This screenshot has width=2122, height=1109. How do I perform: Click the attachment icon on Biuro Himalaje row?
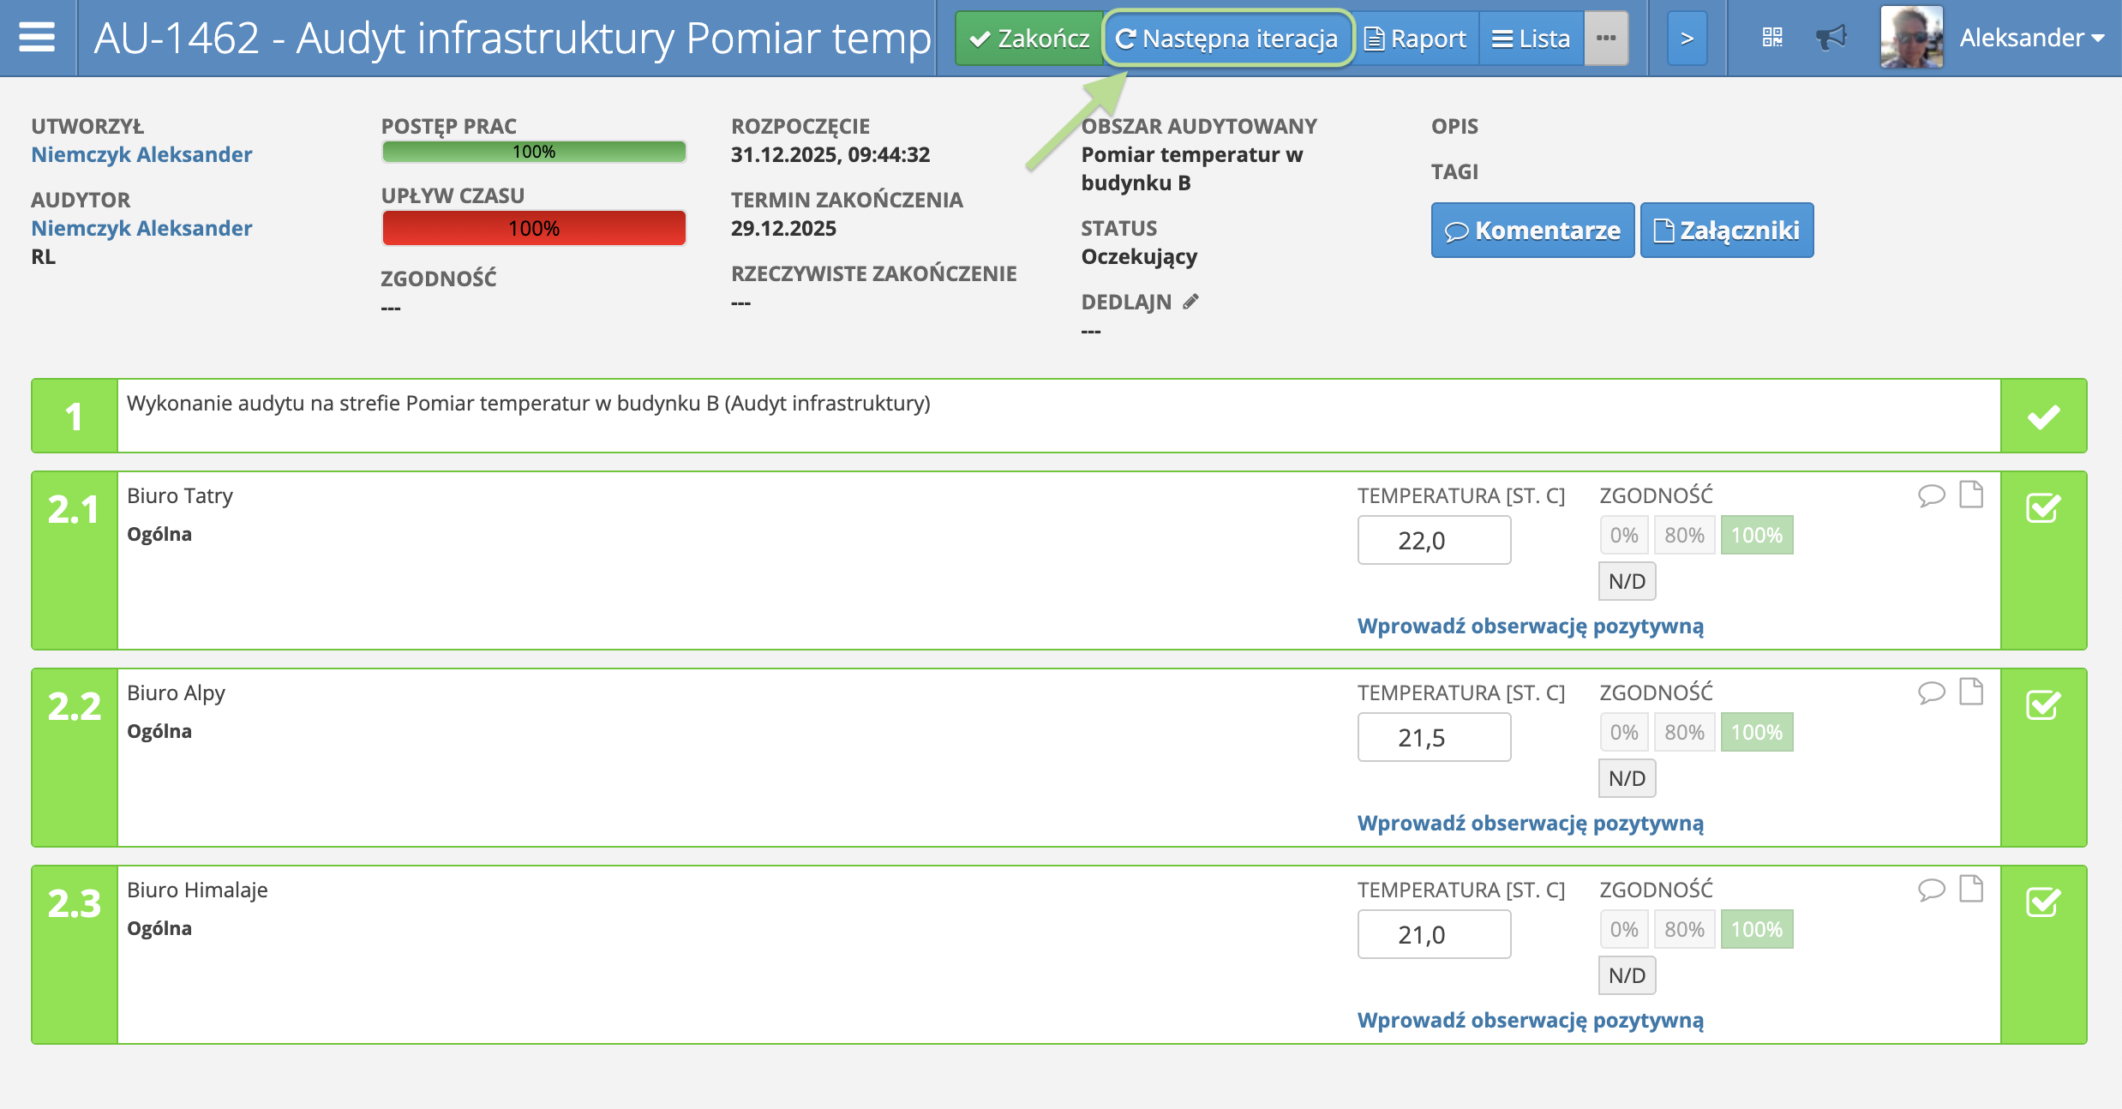1973,889
